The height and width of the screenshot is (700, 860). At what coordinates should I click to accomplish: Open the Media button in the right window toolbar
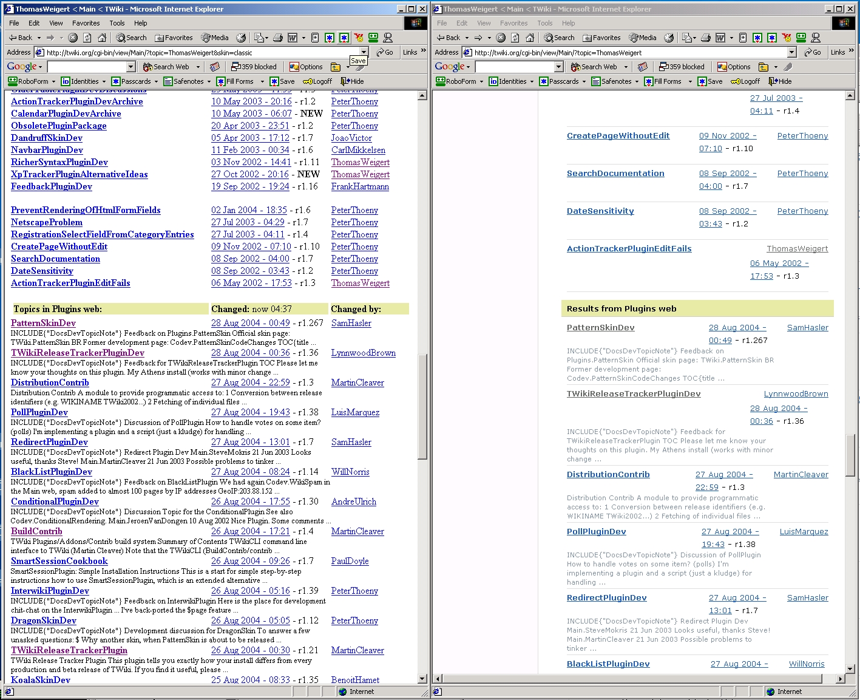pos(643,38)
